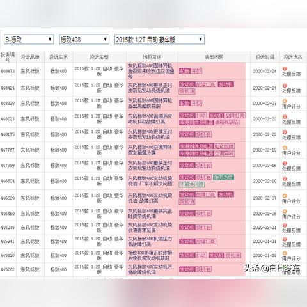Click the 投诉时间 column header
The width and height of the screenshot is (307, 307).
click(265, 57)
